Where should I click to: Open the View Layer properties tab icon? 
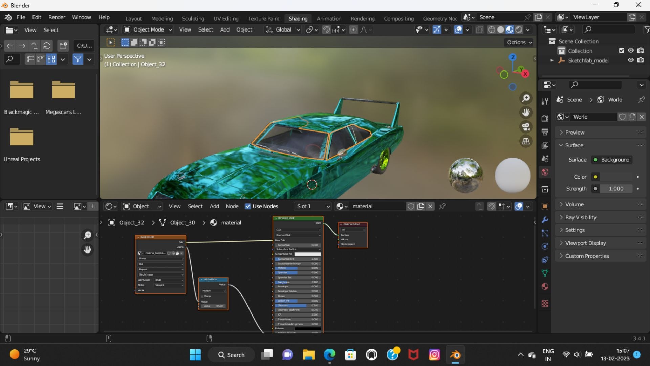[545, 145]
